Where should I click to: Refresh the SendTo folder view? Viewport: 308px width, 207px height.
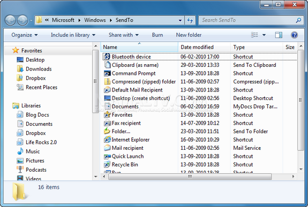click(190, 20)
